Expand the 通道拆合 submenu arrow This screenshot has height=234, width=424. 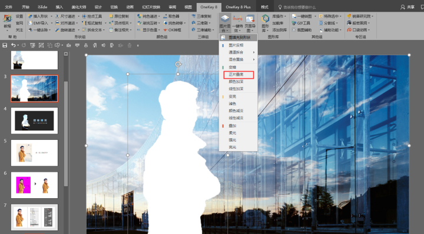tap(254, 52)
